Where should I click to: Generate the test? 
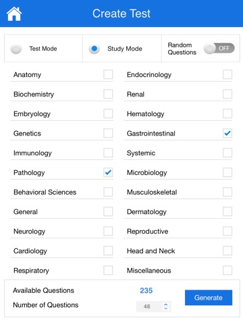click(209, 298)
